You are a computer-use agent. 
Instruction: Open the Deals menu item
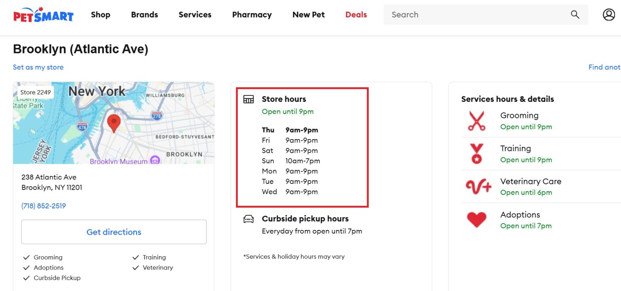[356, 15]
